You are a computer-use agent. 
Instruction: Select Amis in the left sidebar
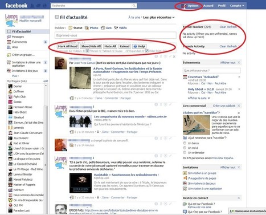(x=15, y=47)
